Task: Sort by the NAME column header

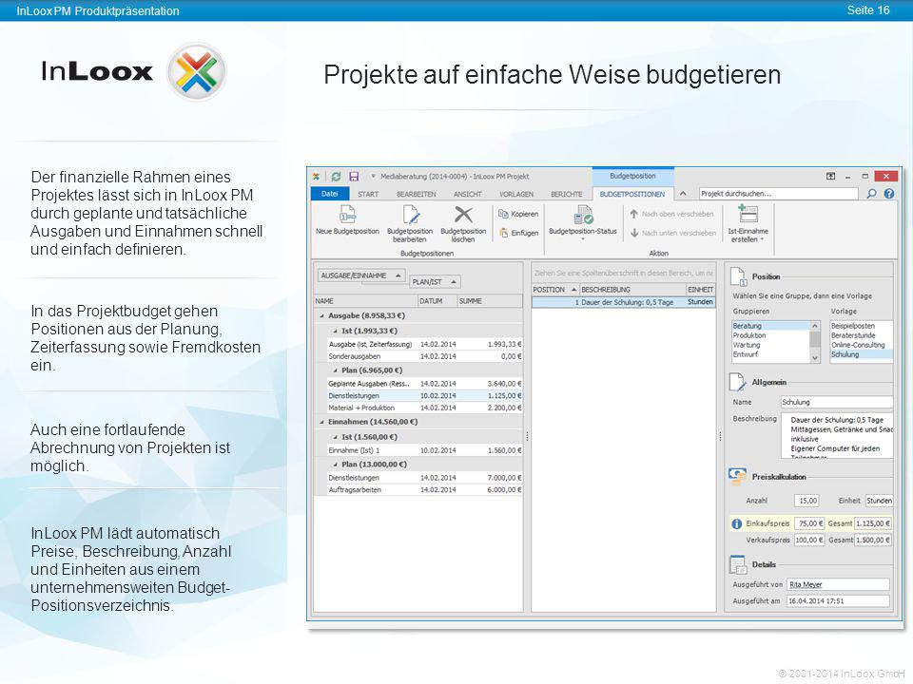Action: click(365, 301)
